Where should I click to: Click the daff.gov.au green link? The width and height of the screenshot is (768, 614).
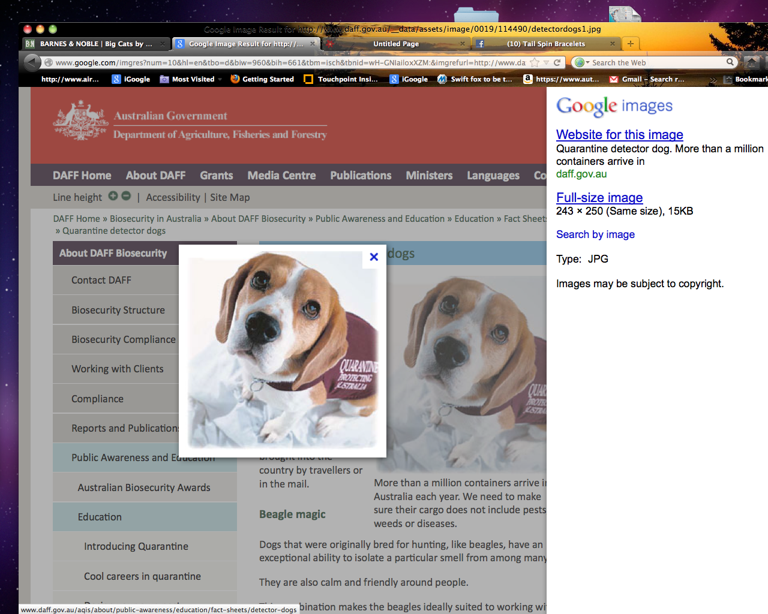coord(581,174)
